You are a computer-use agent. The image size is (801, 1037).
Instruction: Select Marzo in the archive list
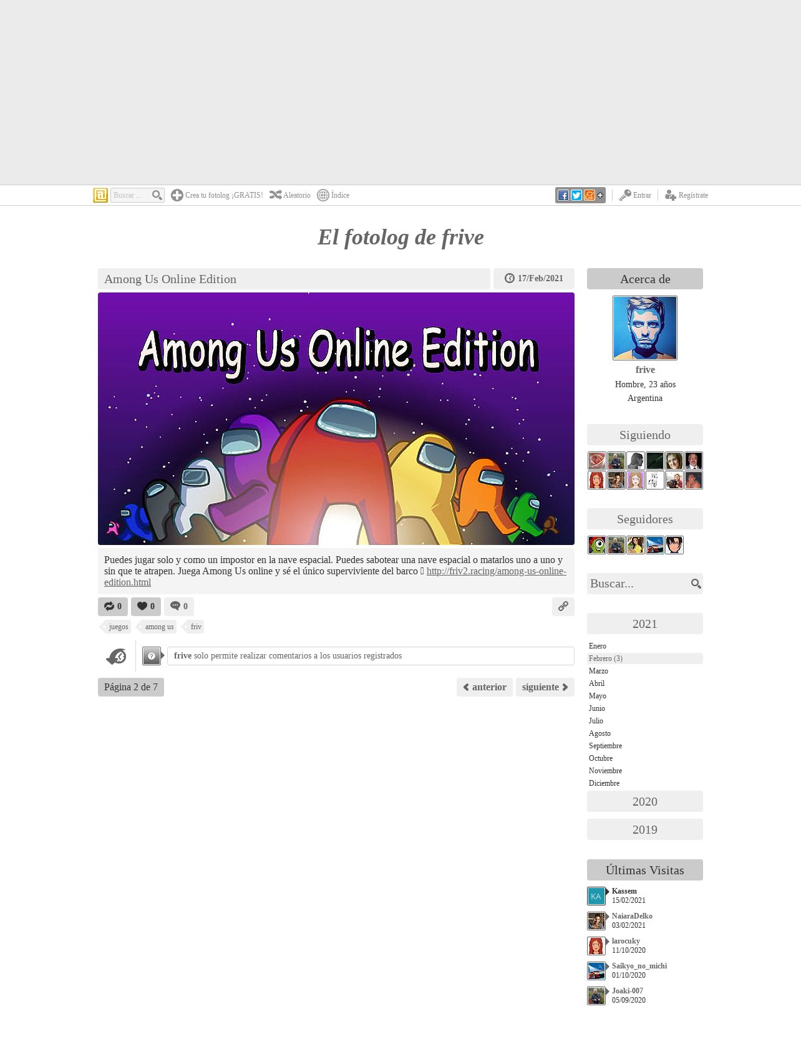(x=598, y=671)
